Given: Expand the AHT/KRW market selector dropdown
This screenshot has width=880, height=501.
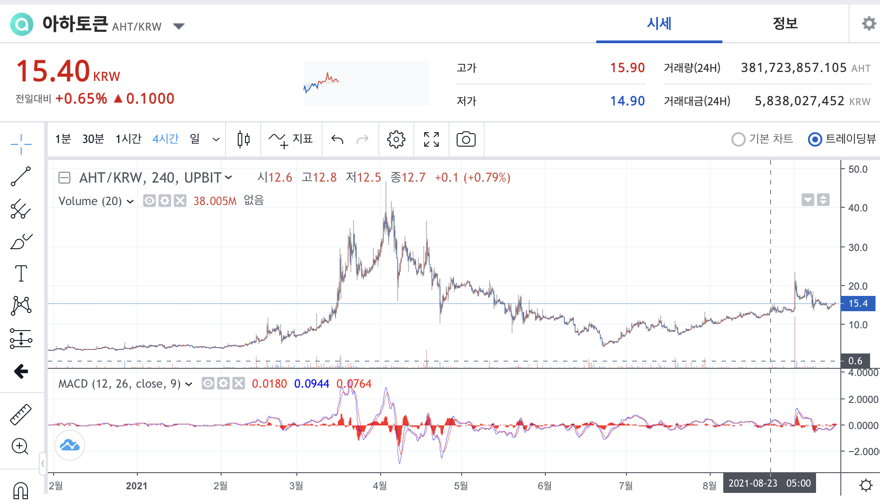Looking at the screenshot, I should pyautogui.click(x=179, y=26).
